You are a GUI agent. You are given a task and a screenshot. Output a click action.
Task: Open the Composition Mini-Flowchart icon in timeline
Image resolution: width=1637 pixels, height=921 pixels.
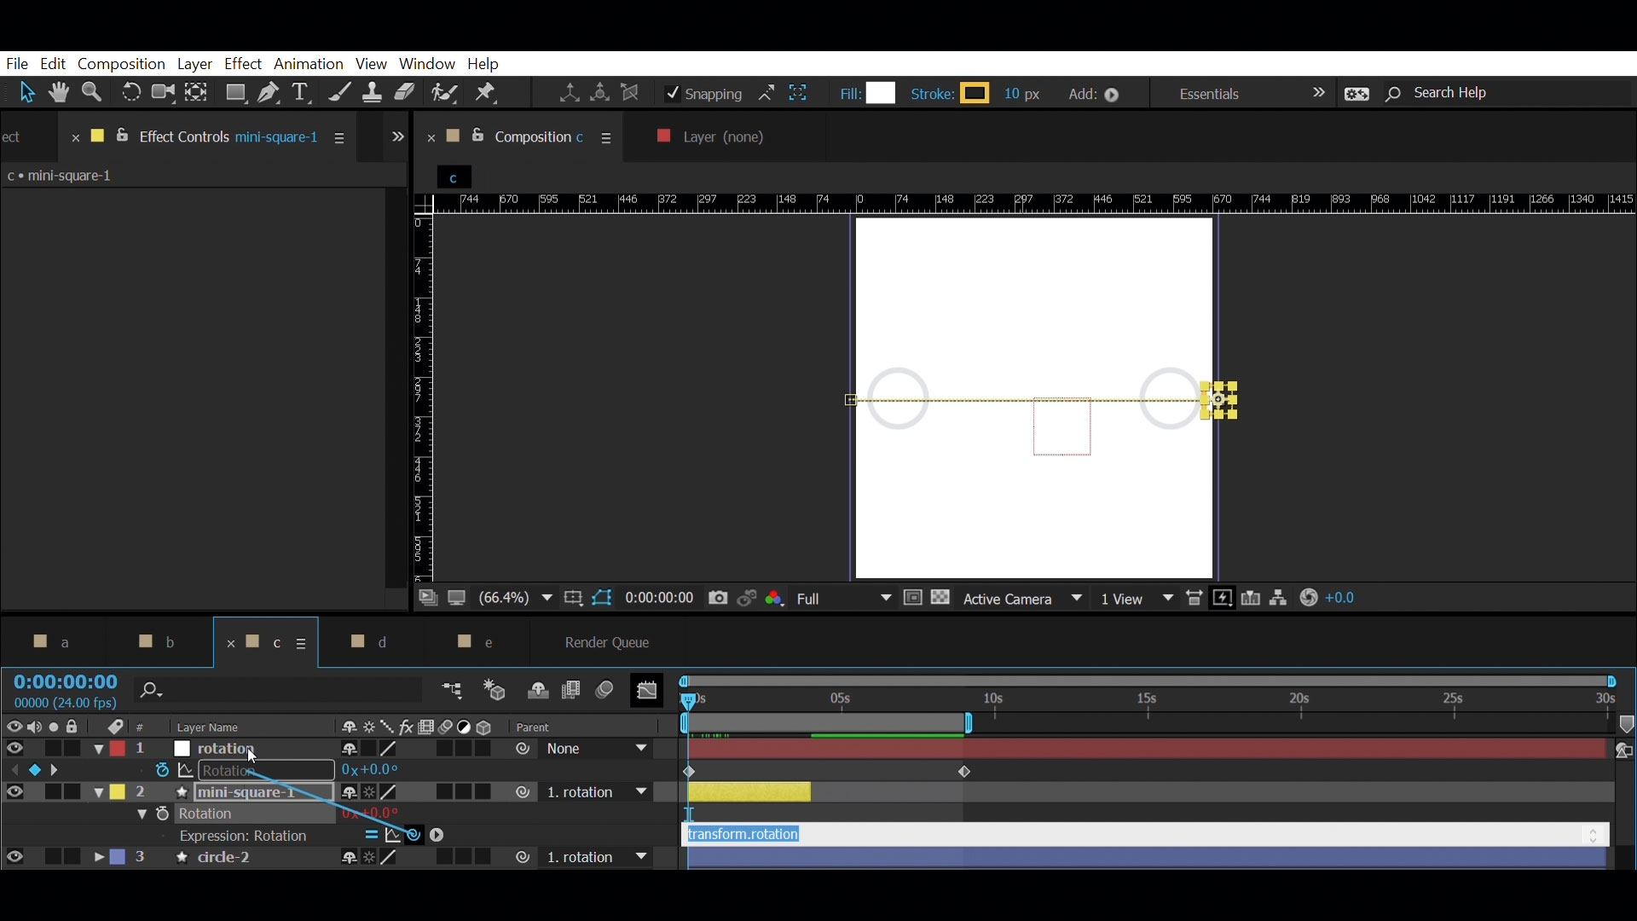tap(454, 691)
